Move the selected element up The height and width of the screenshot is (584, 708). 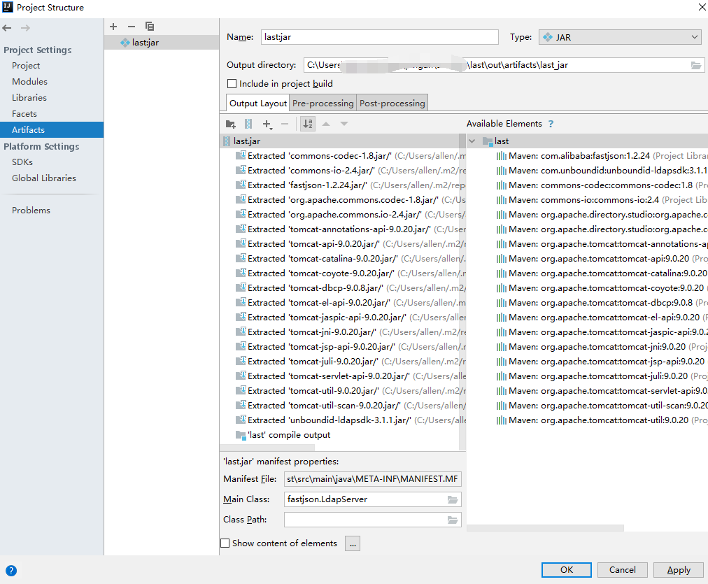[x=327, y=124]
